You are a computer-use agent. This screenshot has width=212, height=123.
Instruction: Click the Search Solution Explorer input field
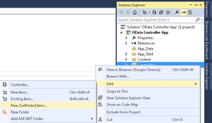pos(156,20)
